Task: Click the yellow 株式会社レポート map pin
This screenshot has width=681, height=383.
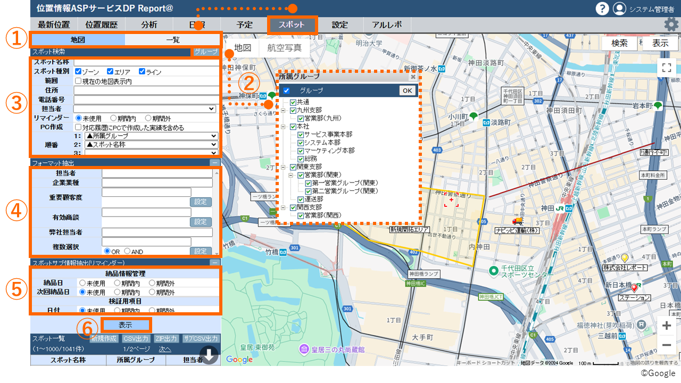Action: (625, 259)
